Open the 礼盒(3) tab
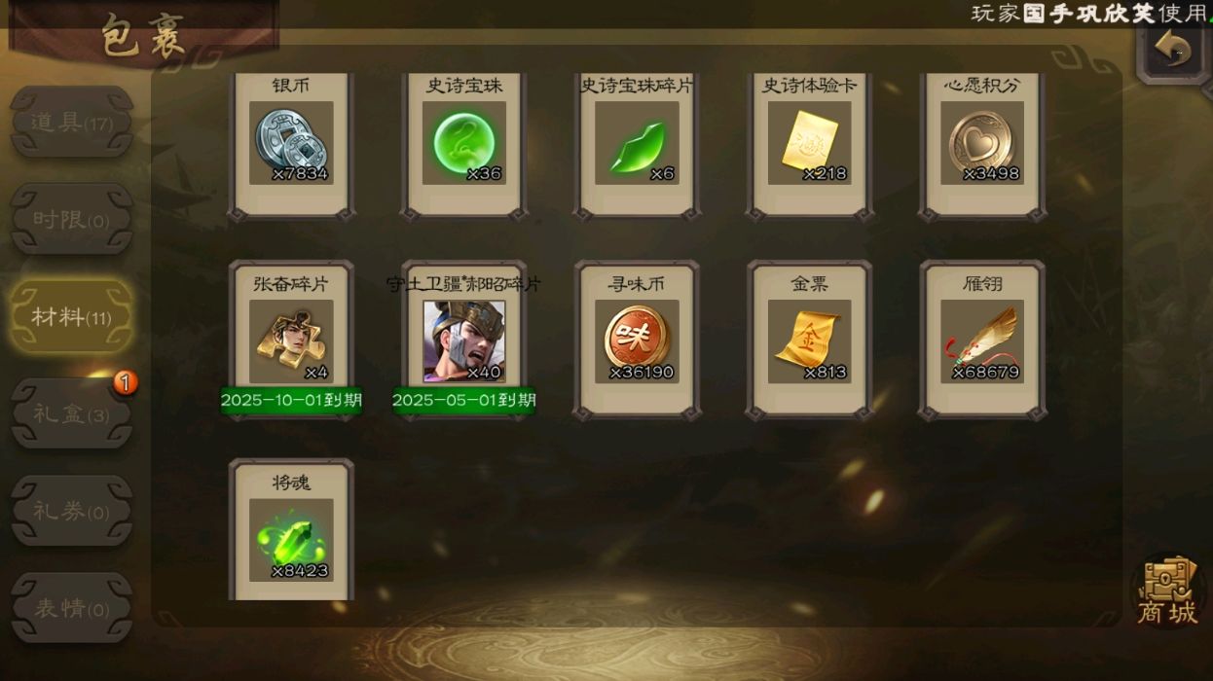The image size is (1213, 681). coord(71,414)
